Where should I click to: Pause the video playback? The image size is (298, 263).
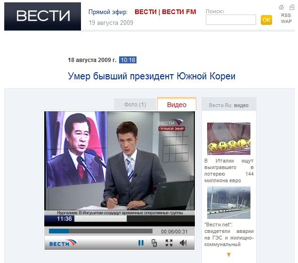(141, 243)
